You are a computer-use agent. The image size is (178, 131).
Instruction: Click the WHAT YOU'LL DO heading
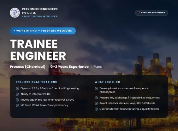click(107, 82)
